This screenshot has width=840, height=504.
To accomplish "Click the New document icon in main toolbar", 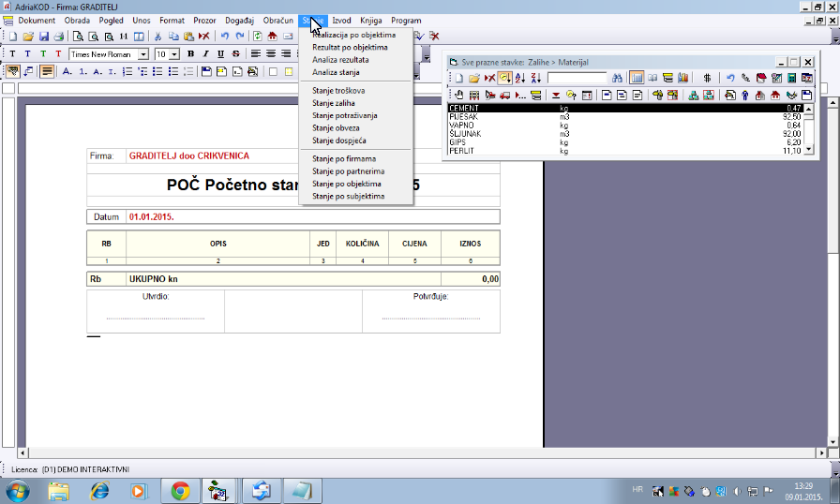I will [13, 37].
